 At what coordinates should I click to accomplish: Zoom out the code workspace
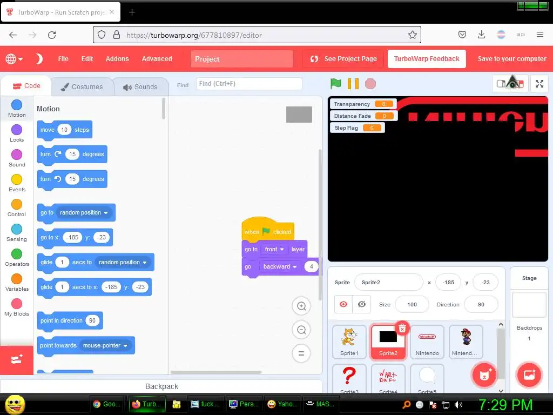click(x=301, y=330)
